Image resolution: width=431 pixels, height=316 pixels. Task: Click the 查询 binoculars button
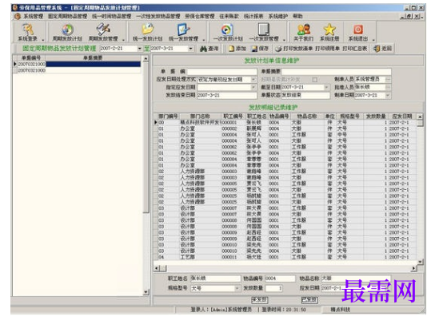coord(209,49)
